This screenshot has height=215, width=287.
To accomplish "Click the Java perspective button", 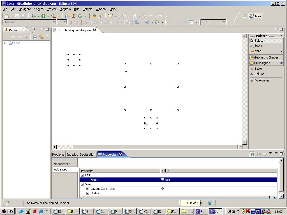I will (x=255, y=16).
